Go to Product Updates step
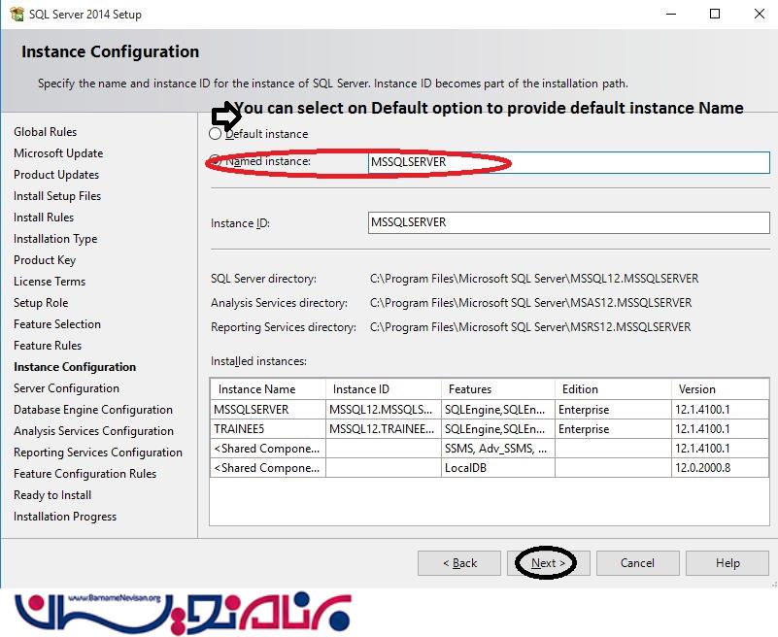 (56, 175)
